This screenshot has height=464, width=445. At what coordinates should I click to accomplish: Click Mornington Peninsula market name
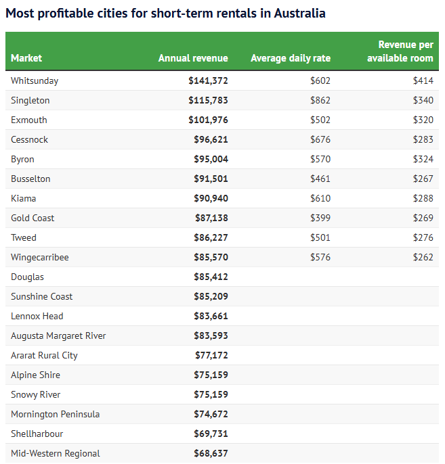(56, 414)
